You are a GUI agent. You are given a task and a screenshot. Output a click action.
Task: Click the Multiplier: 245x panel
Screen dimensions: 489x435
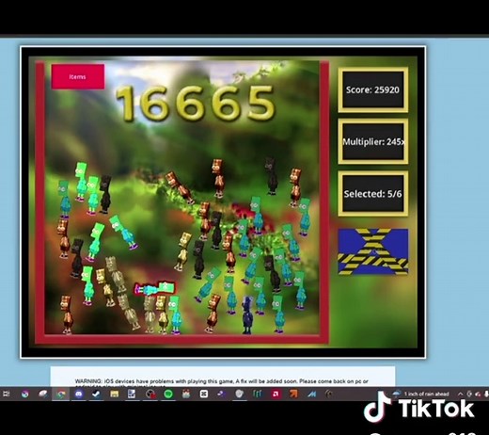click(x=373, y=142)
